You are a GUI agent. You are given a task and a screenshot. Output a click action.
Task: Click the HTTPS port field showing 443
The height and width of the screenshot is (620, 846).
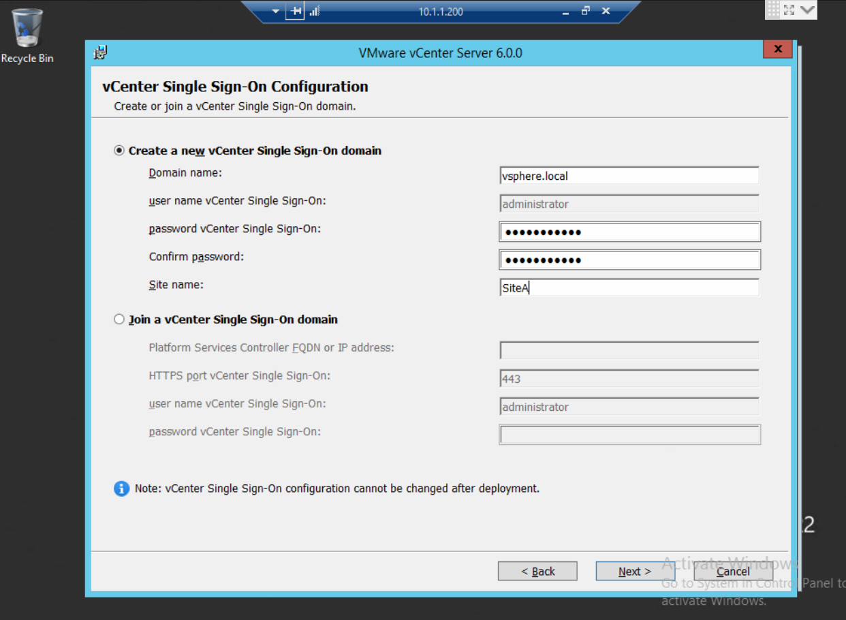(629, 378)
